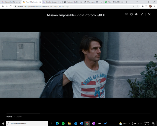
Task: Go forward in browser history
Action: pyautogui.click(x=7, y=6)
